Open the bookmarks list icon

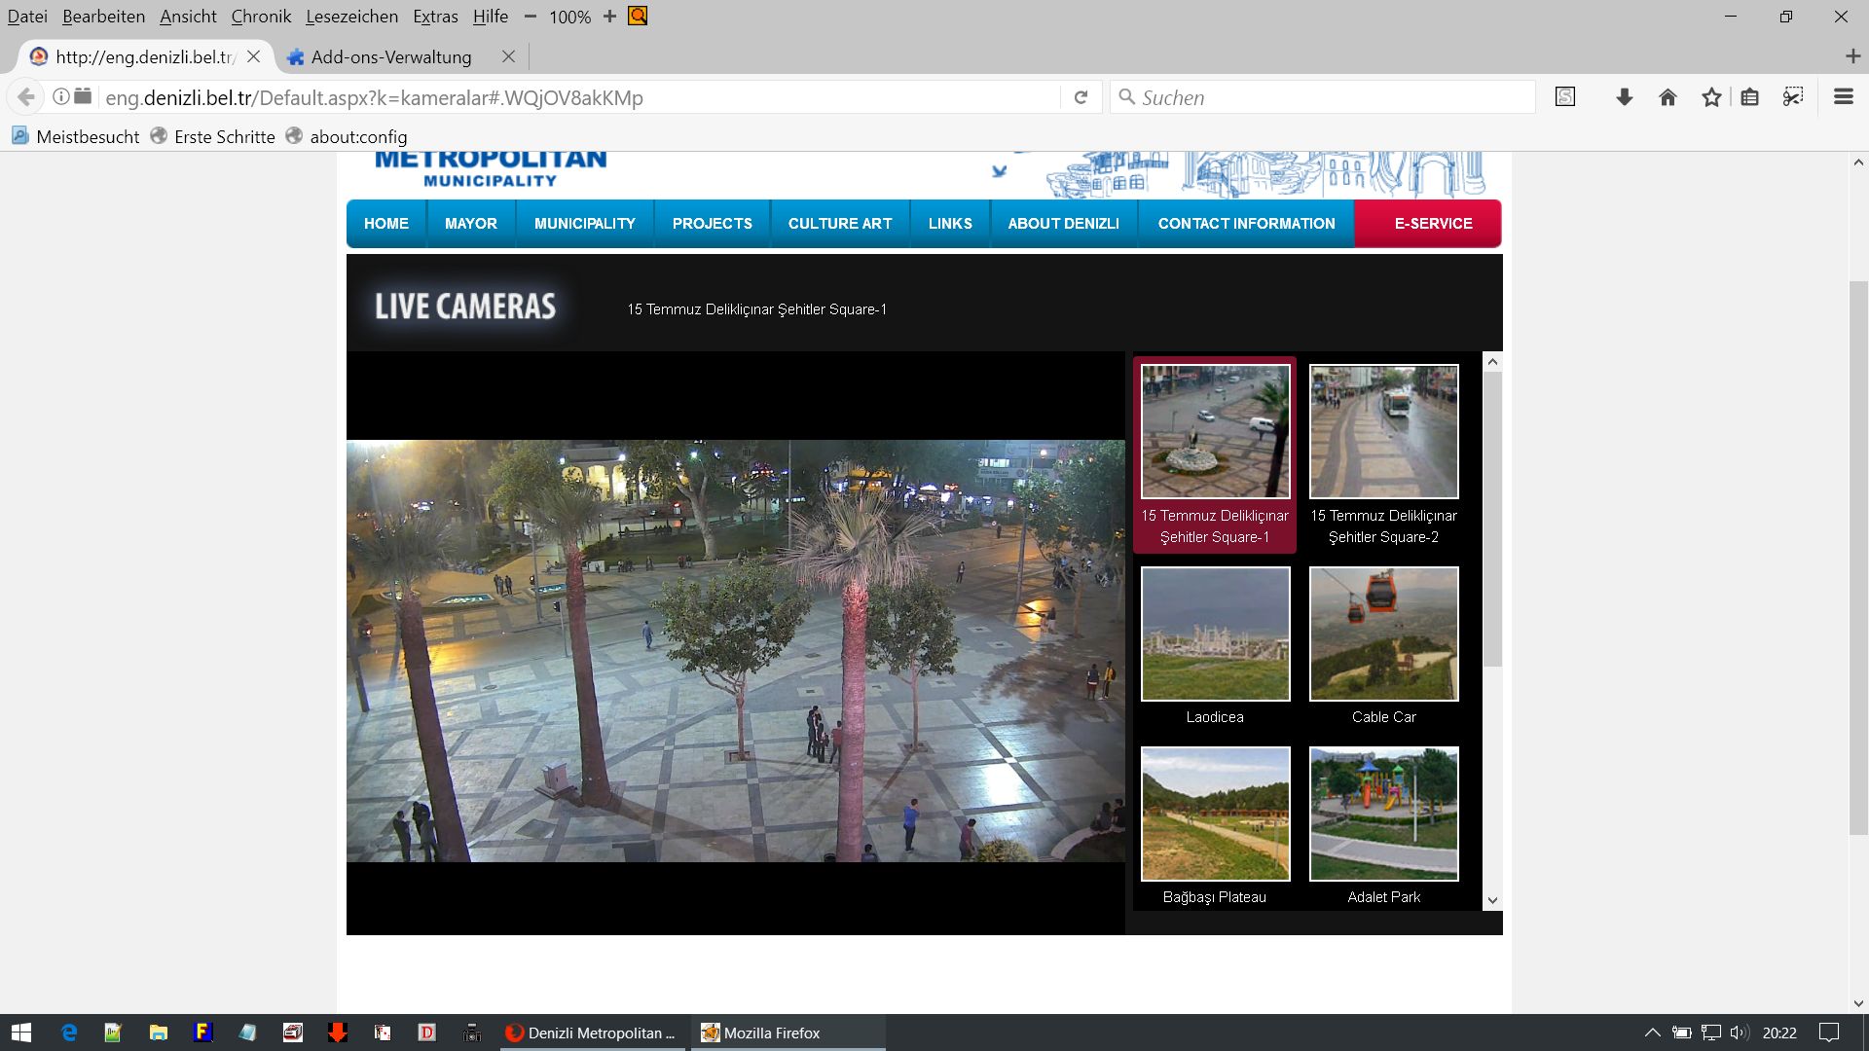pos(1749,97)
